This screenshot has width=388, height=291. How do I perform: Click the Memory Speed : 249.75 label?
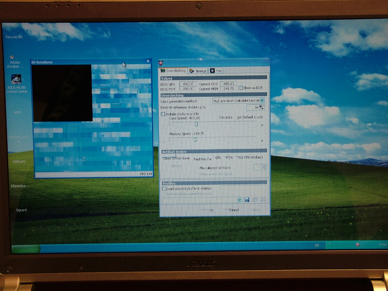point(187,134)
